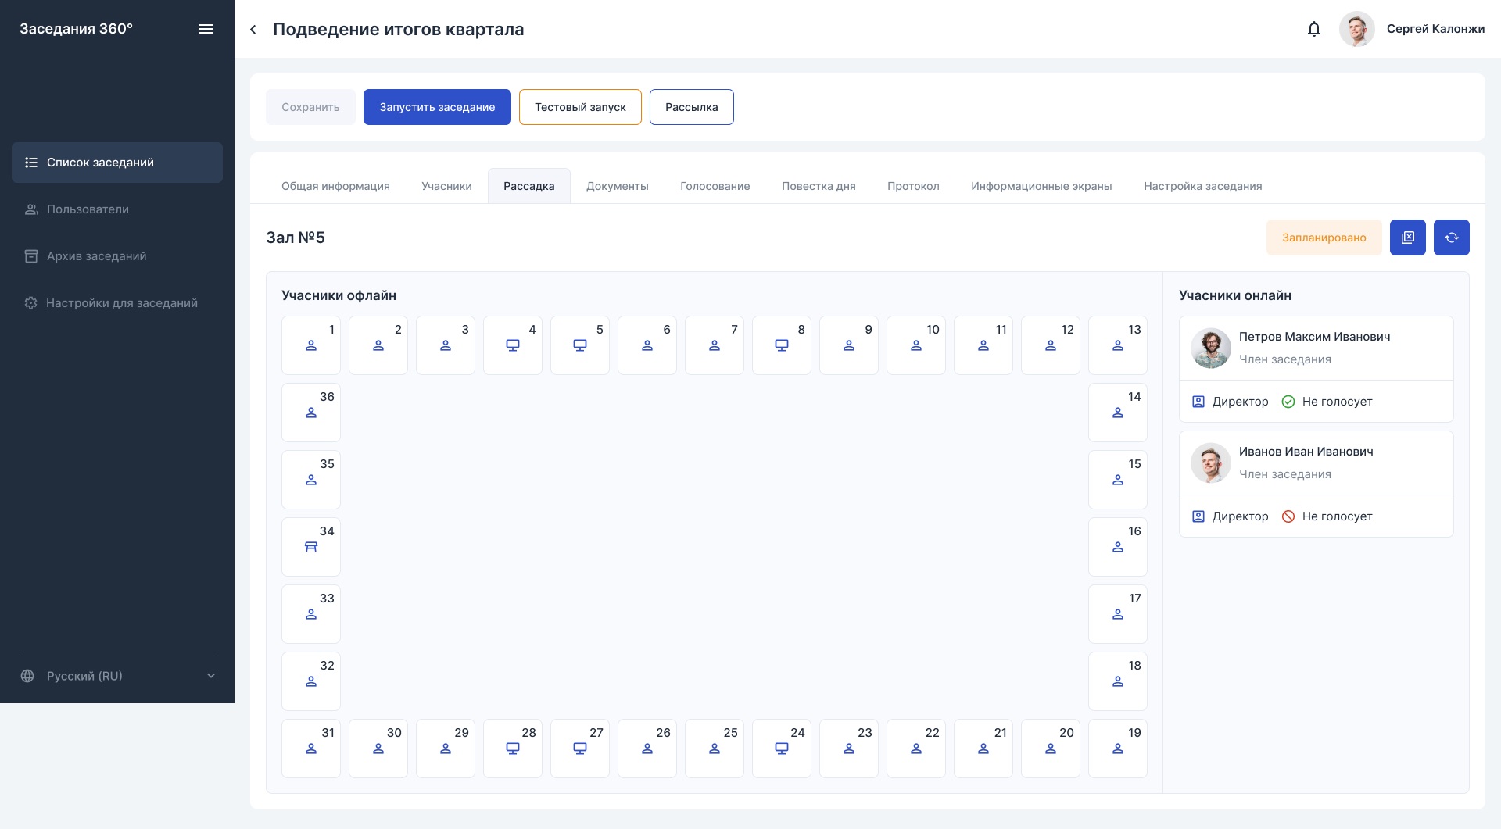Click red prohibited voting icon for Иванов

pos(1288,516)
